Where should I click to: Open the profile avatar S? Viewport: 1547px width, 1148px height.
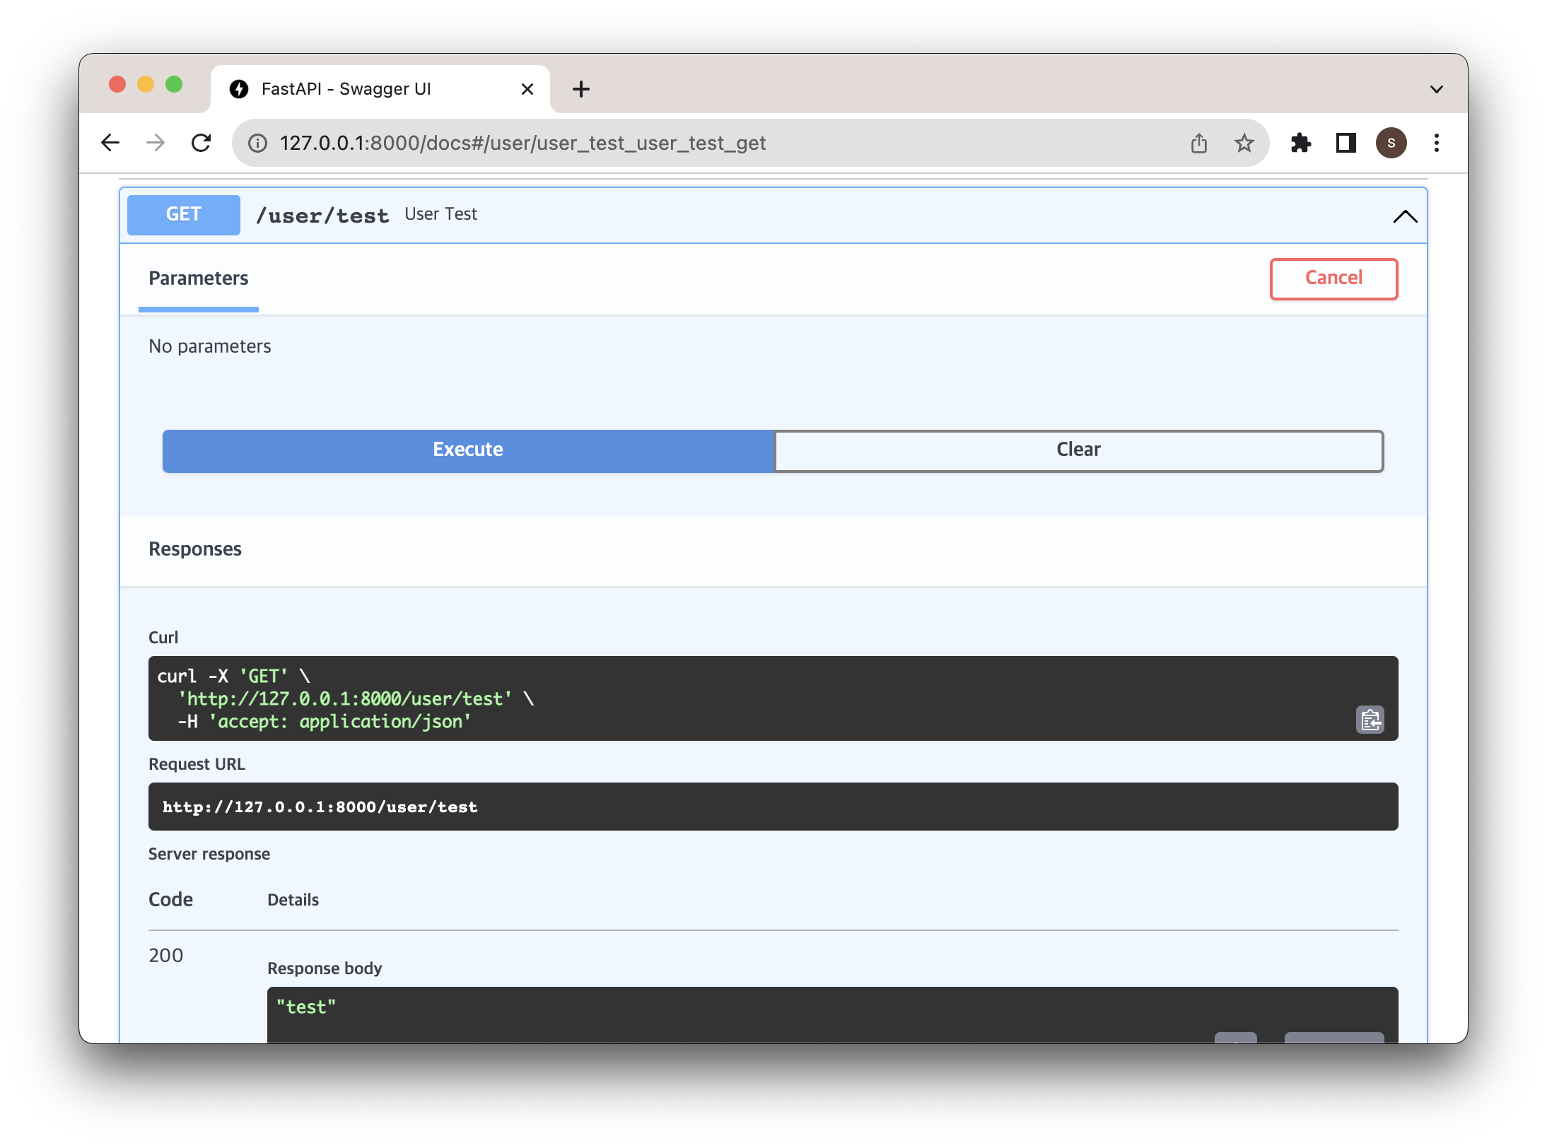click(x=1391, y=143)
